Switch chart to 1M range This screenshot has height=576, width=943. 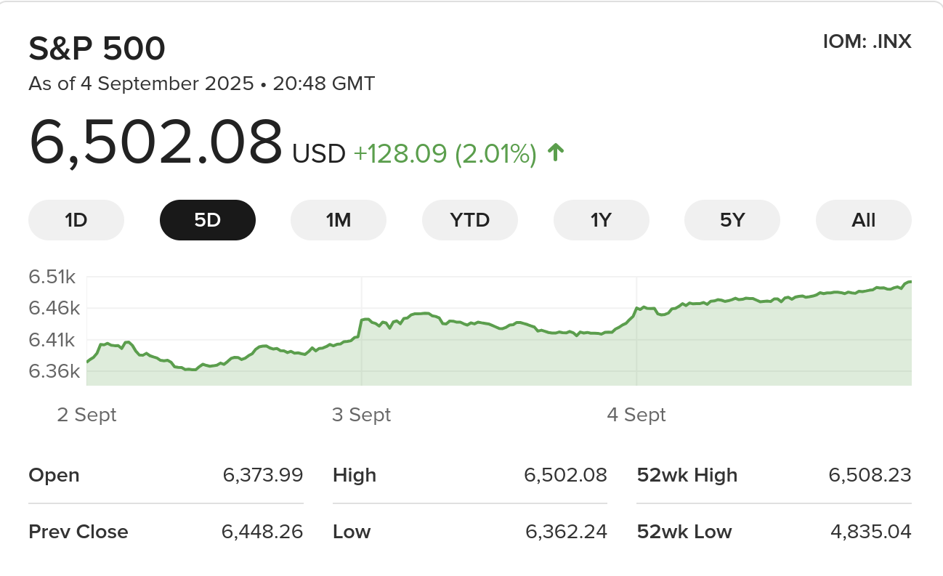(339, 219)
